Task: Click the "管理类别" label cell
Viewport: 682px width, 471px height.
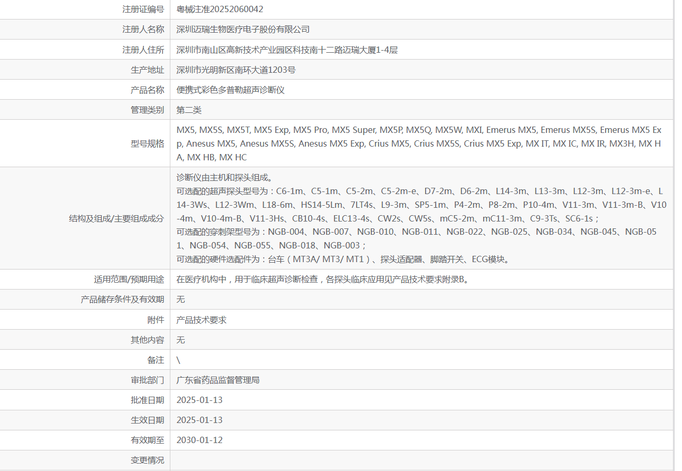Action: click(x=147, y=110)
